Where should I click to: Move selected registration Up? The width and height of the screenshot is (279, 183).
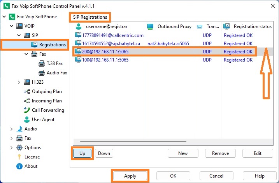pyautogui.click(x=82, y=153)
